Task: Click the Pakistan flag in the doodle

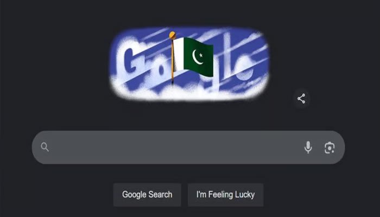Action: pyautogui.click(x=193, y=56)
